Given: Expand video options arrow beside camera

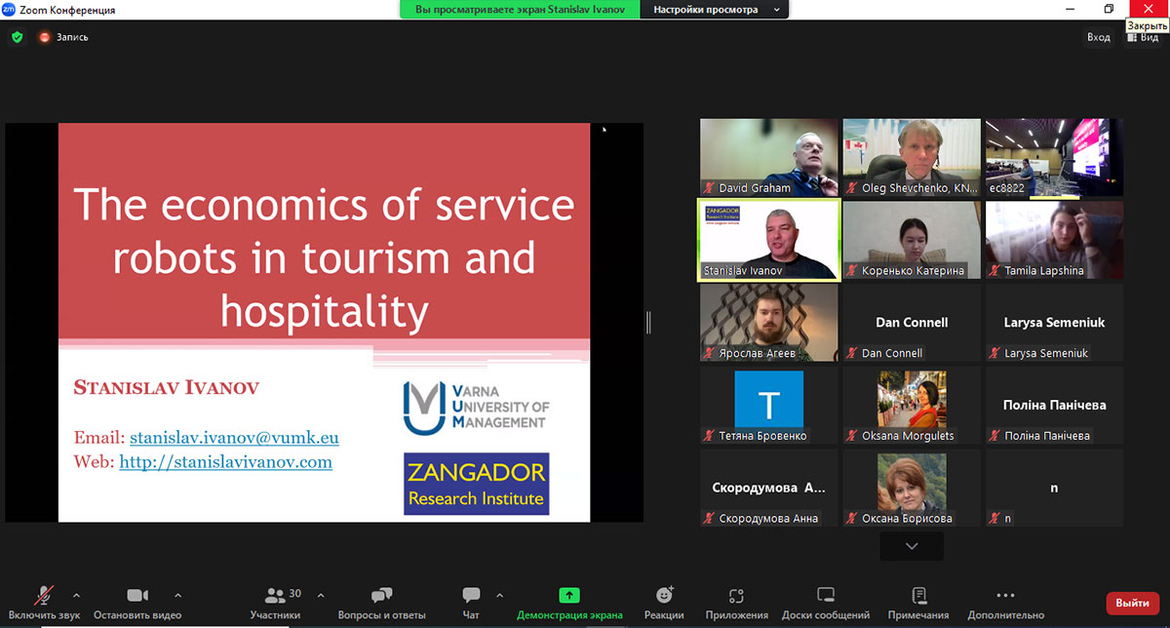Looking at the screenshot, I should (177, 595).
